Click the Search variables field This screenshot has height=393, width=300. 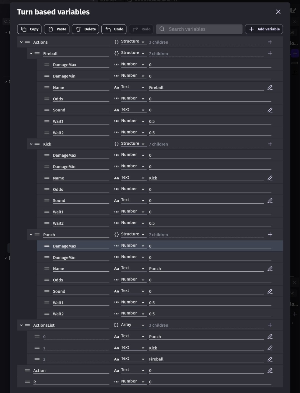[203, 29]
